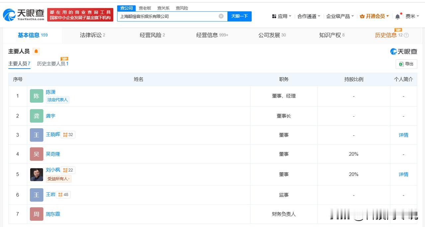Image resolution: width=425 pixels, height=227 pixels.
Task: Open 刘小枫's 22 related companies badge
Action: pos(68,170)
